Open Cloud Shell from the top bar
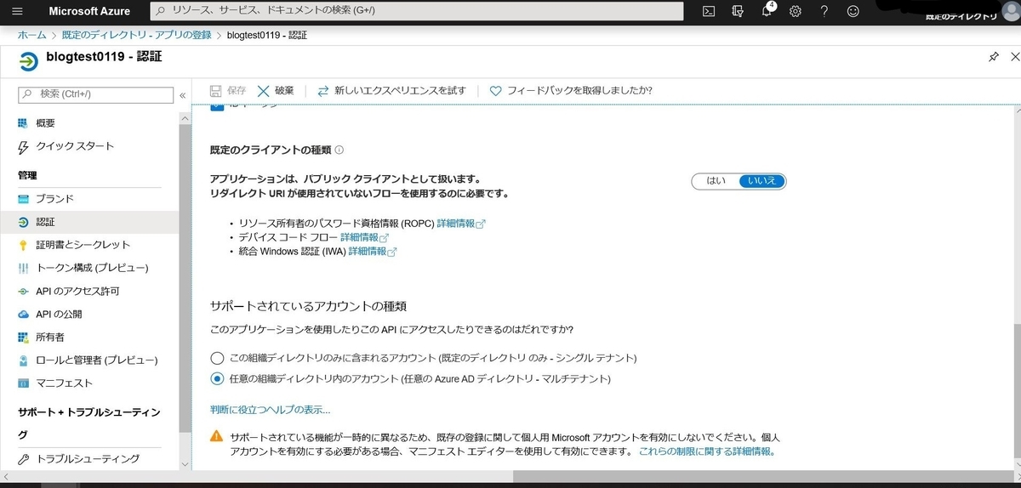 [709, 11]
